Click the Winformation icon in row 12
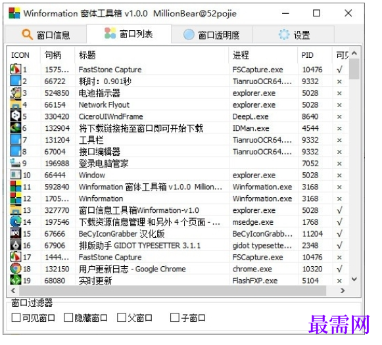The width and height of the screenshot is (382, 345). click(16, 198)
